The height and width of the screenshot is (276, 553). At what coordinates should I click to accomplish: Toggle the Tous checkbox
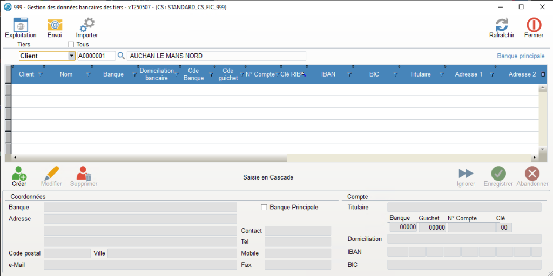pyautogui.click(x=71, y=44)
